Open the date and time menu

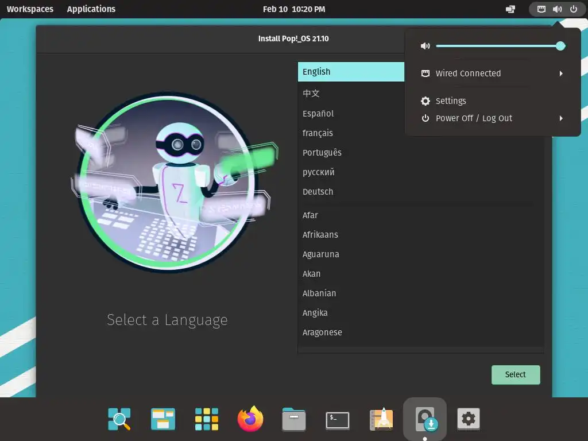click(x=294, y=9)
